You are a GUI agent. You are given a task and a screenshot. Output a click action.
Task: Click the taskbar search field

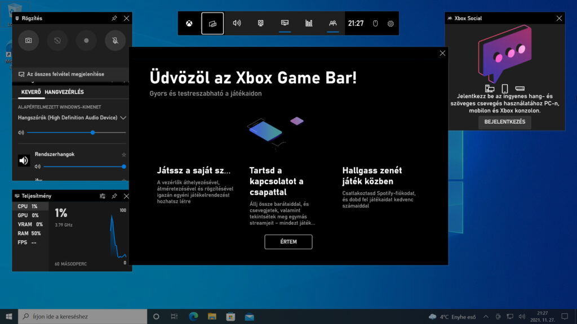pyautogui.click(x=82, y=316)
